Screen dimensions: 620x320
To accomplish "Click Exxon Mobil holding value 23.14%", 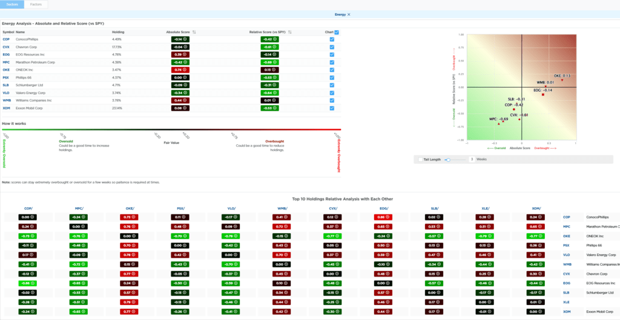I will [117, 108].
